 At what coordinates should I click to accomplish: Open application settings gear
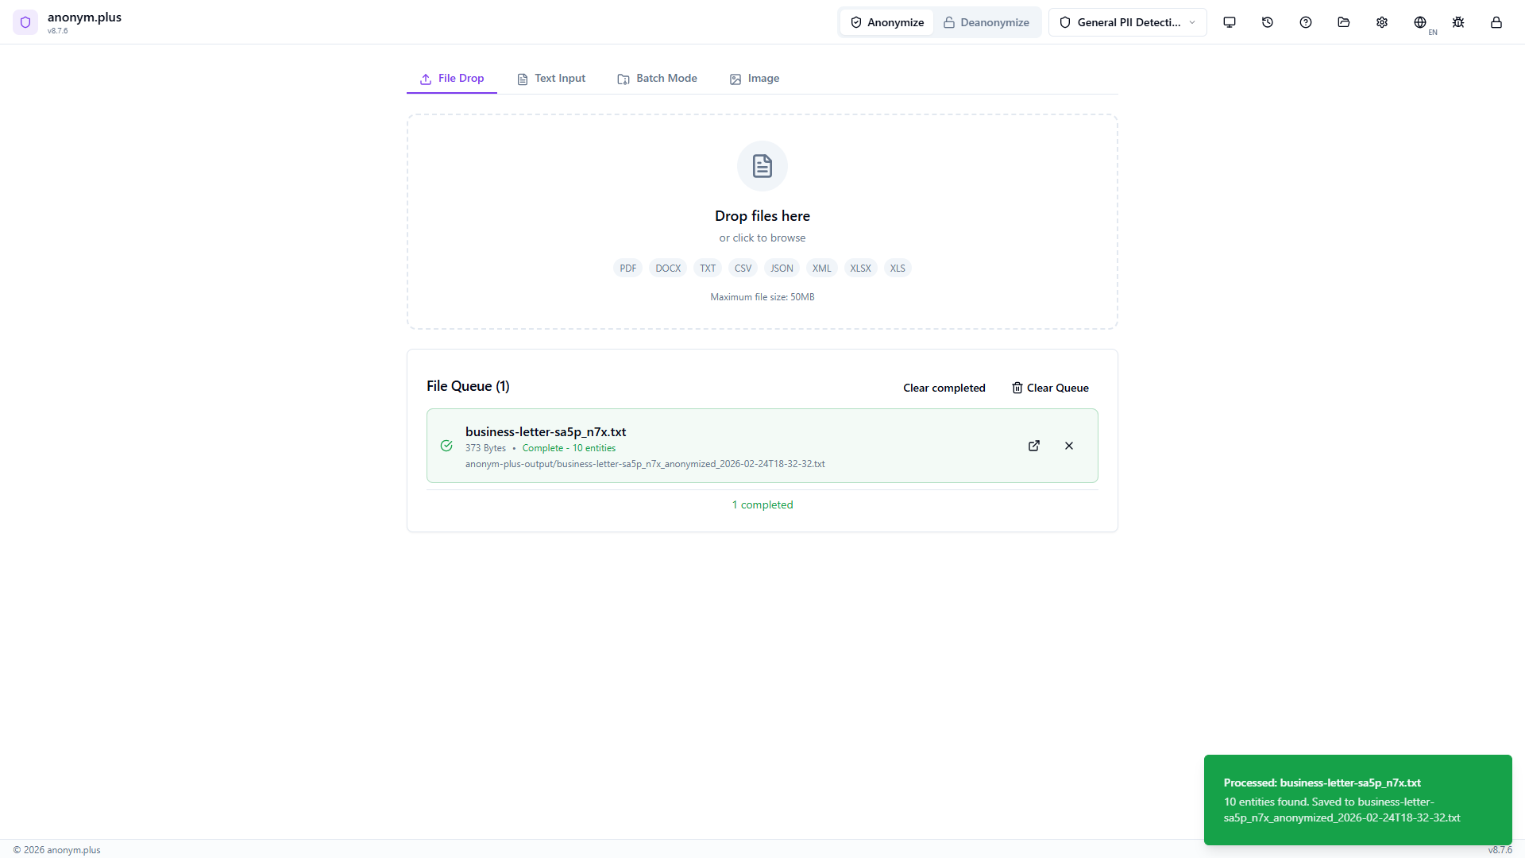click(x=1381, y=22)
